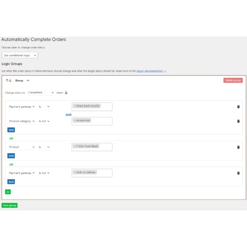
Task: Open the Product condition type dropdown
Action: point(22,147)
